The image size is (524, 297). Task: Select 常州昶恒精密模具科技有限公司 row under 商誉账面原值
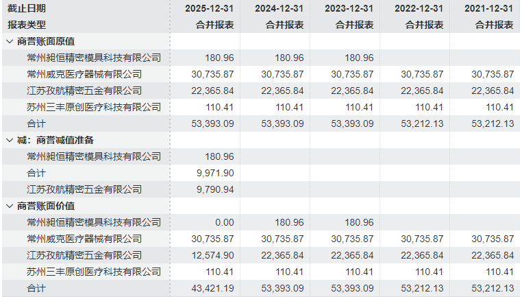point(261,58)
